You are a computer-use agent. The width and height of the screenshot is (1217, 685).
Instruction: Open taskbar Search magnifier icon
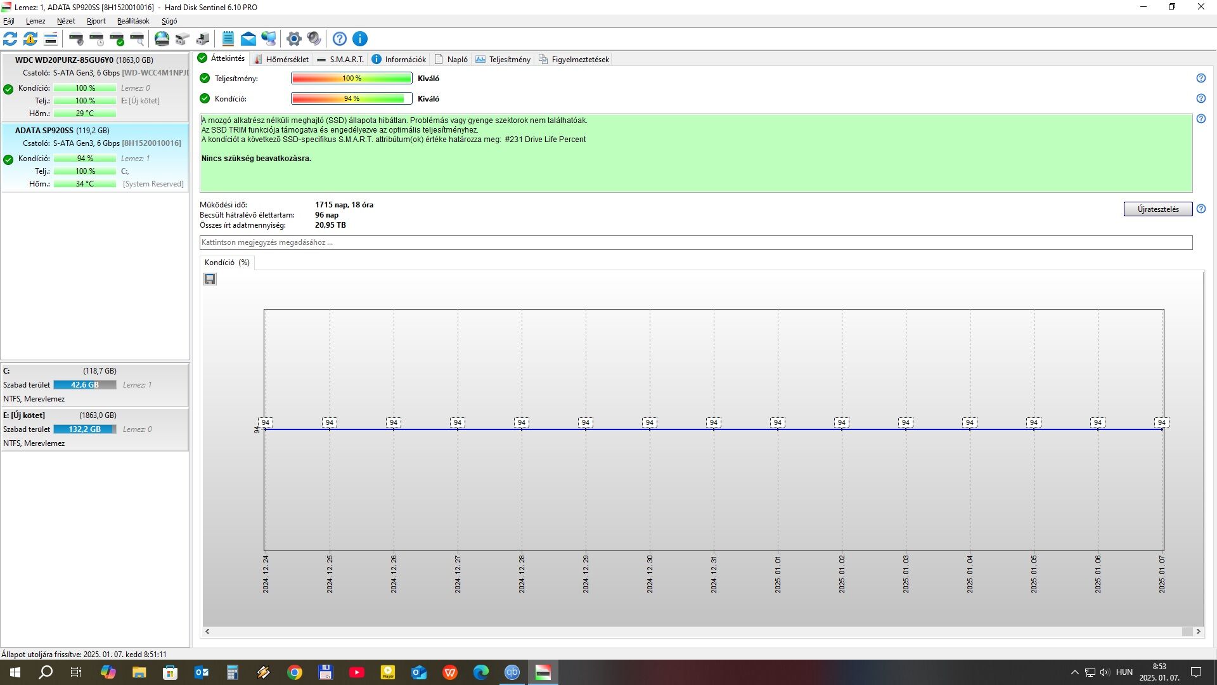[46, 672]
